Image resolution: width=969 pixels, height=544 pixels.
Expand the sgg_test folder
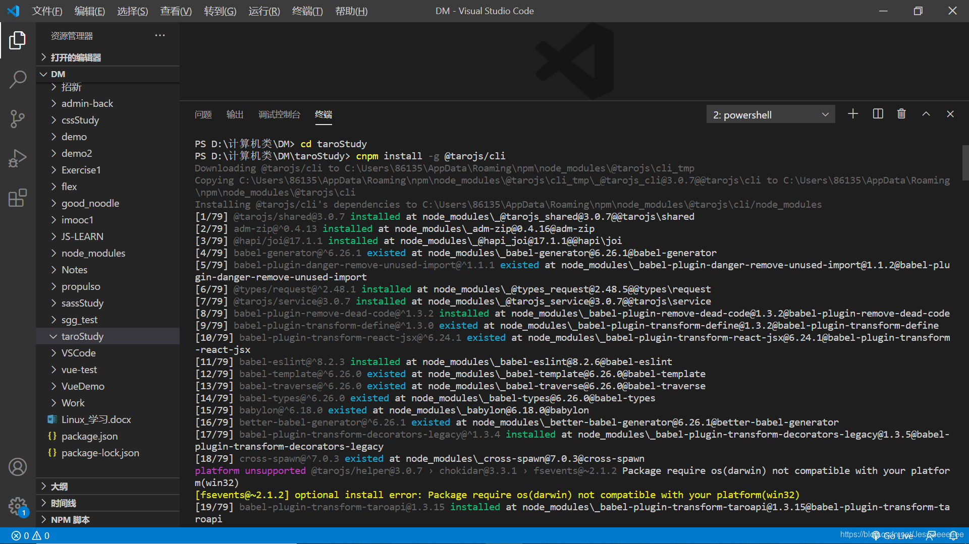(108, 320)
